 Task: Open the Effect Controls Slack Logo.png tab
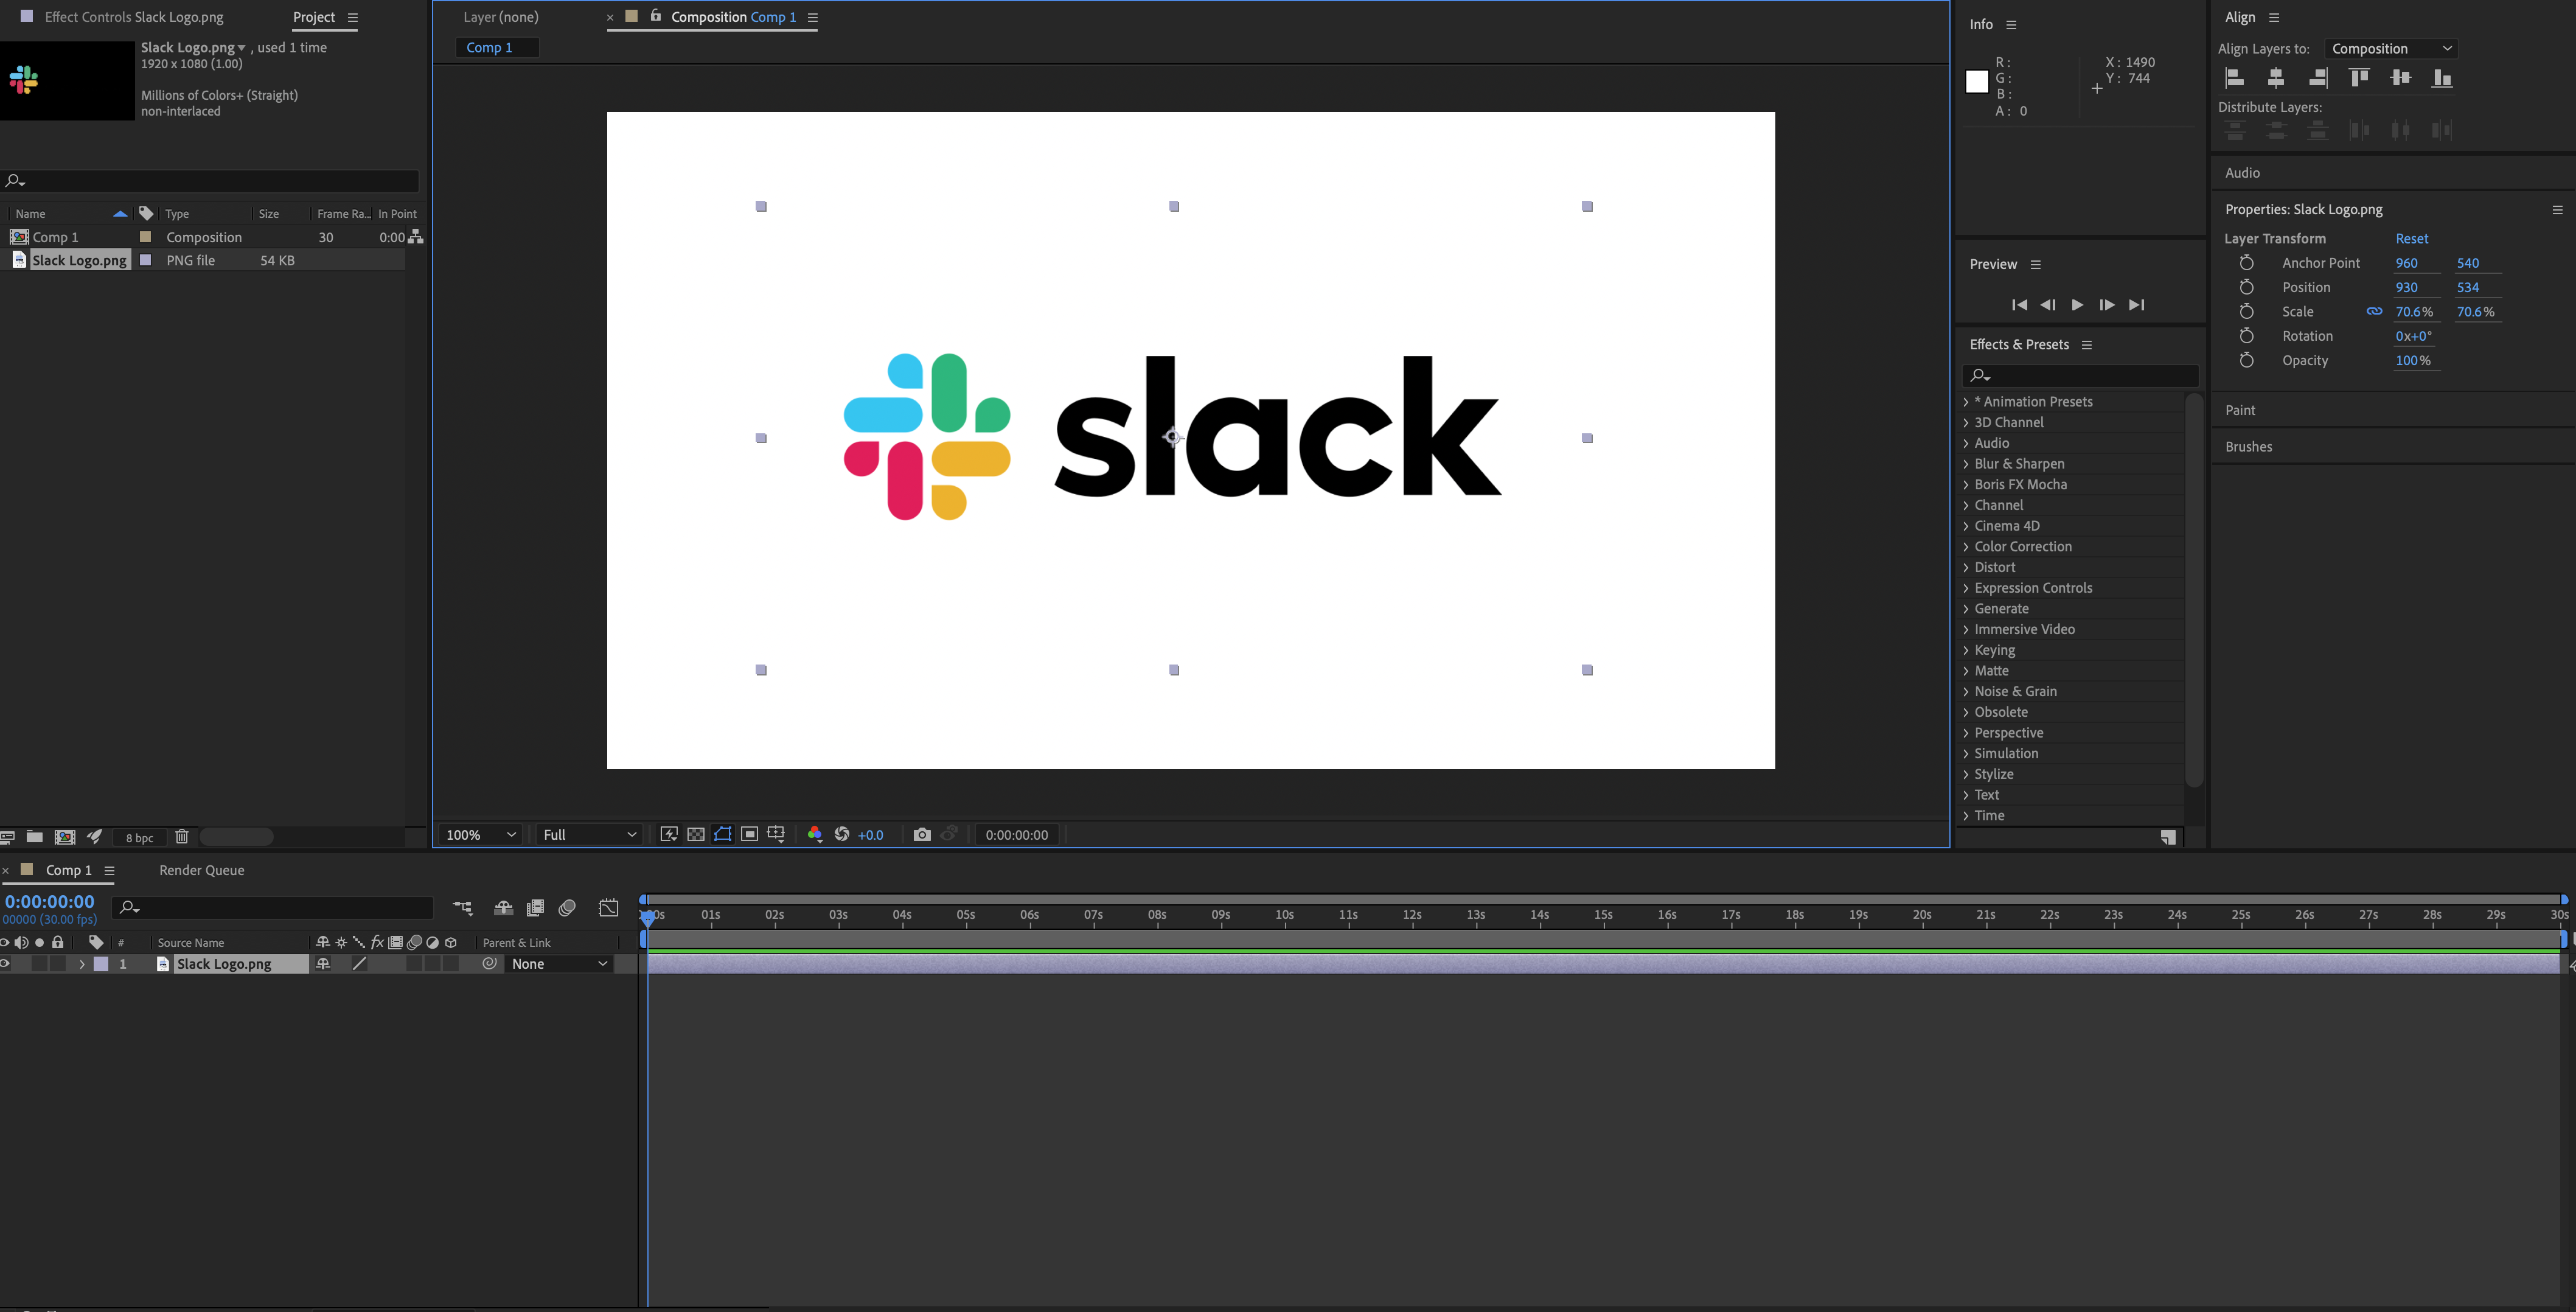click(x=134, y=17)
